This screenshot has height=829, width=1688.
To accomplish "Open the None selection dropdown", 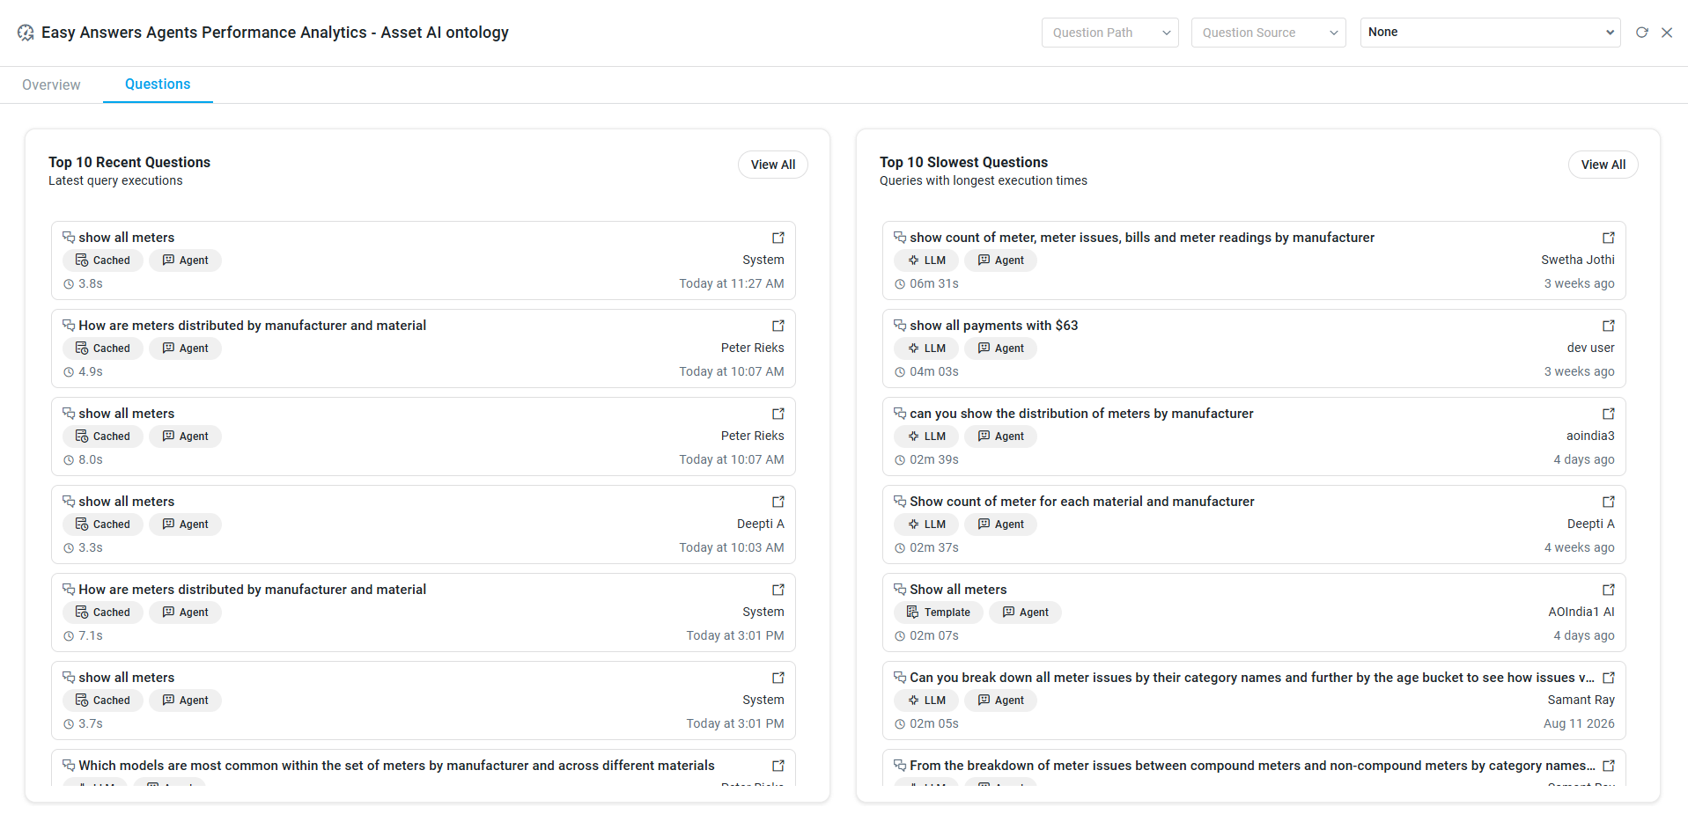I will click(1490, 33).
